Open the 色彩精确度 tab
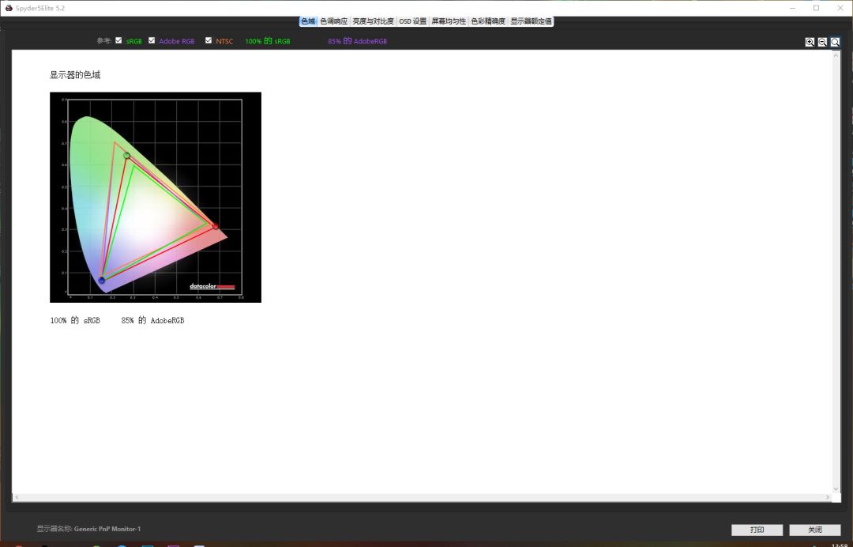Viewport: 853px width, 547px height. (x=488, y=21)
